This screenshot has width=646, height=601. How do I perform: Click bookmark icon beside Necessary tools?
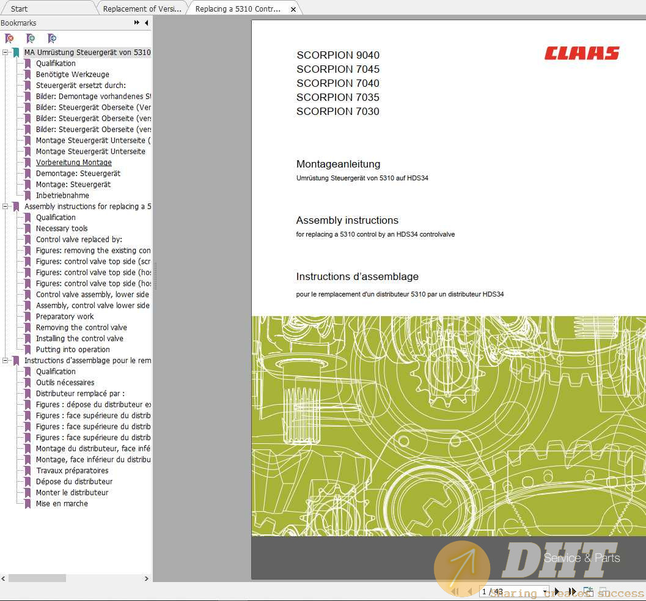28,229
